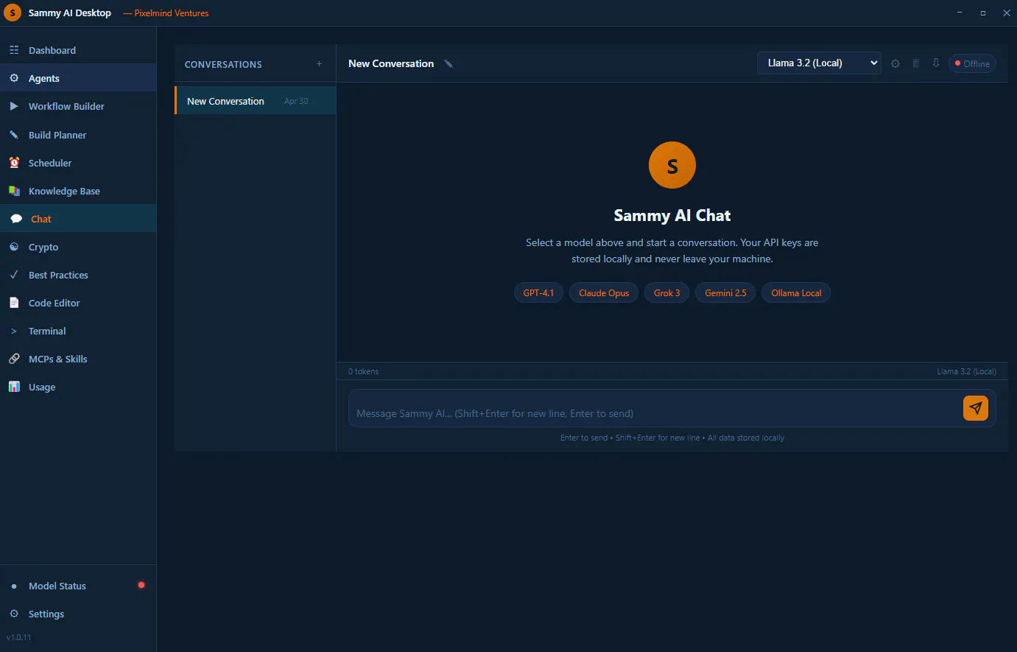Choose the Grok 3 model chip
Screen dimensions: 1017x652
pos(667,293)
